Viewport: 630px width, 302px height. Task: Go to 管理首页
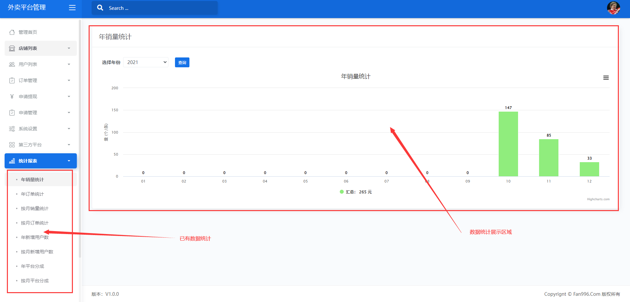click(28, 32)
